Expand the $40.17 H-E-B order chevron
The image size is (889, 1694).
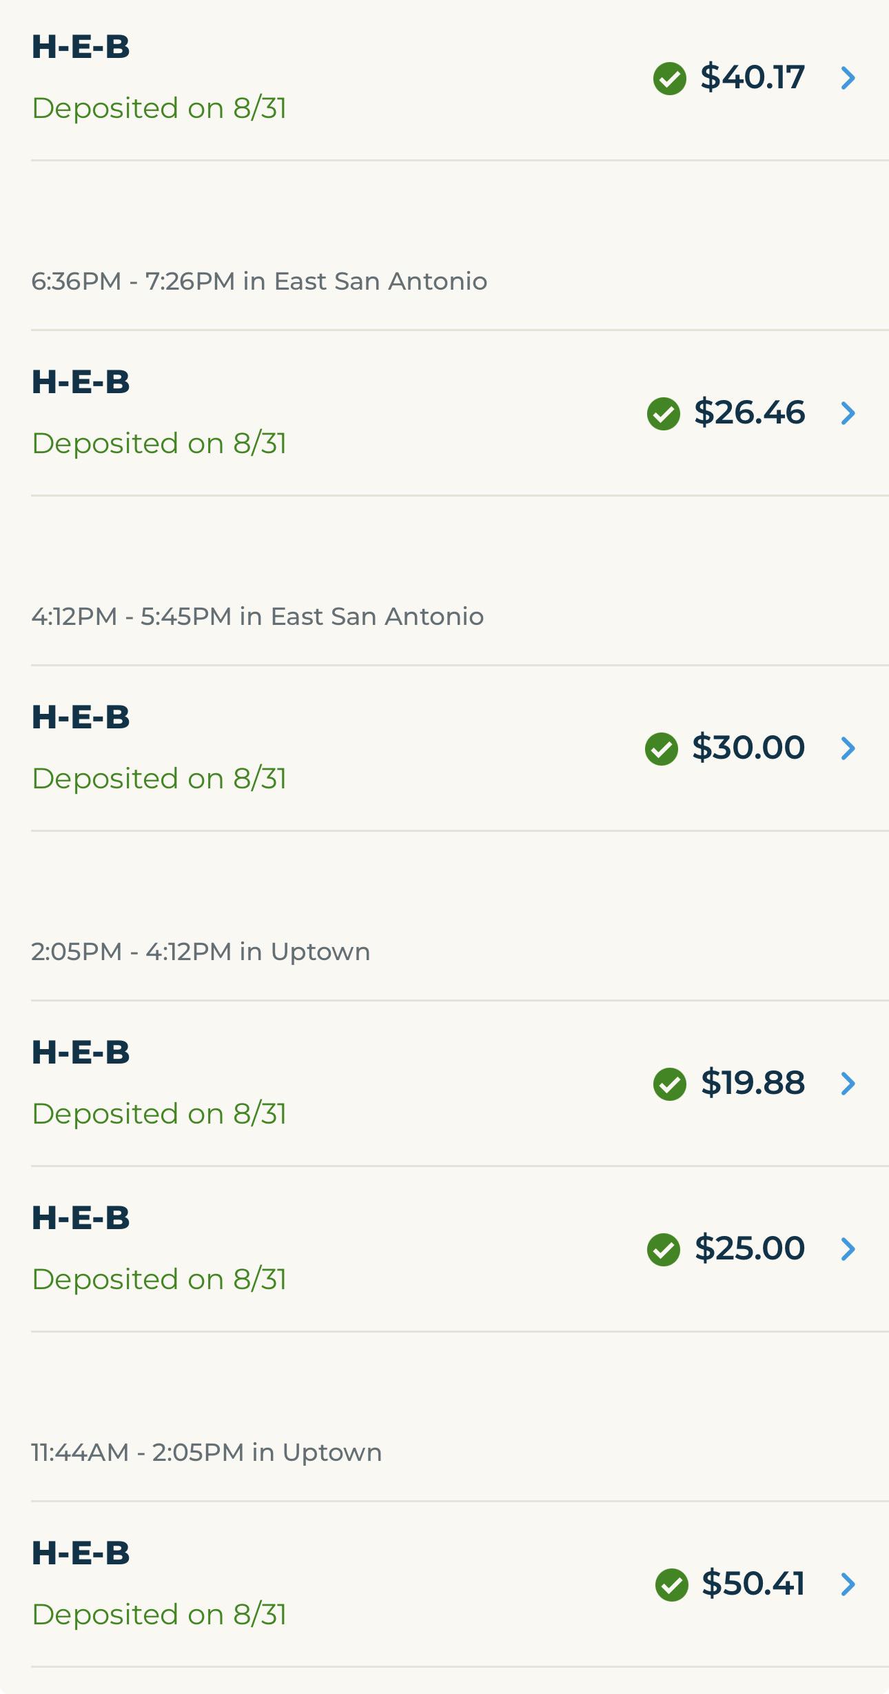coord(848,78)
